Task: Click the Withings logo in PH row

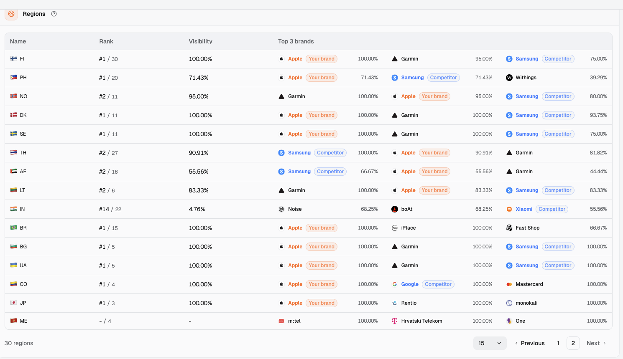Action: 509,78
